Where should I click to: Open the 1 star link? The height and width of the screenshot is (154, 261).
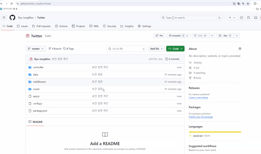pyautogui.click(x=194, y=68)
